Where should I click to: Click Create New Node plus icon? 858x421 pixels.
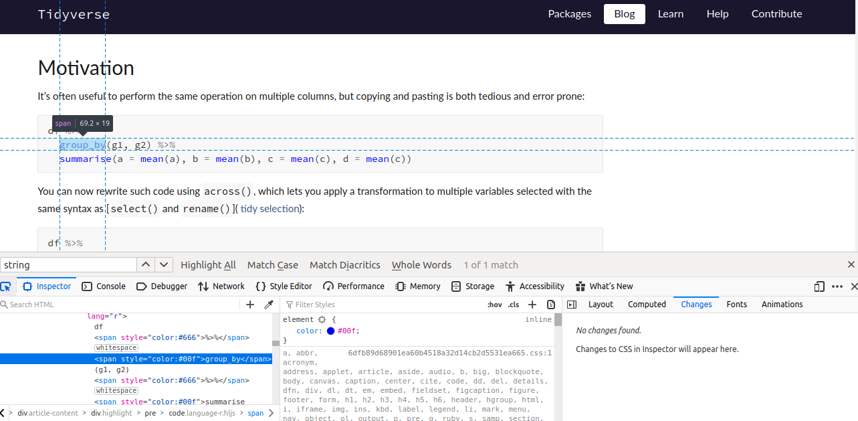coord(250,304)
